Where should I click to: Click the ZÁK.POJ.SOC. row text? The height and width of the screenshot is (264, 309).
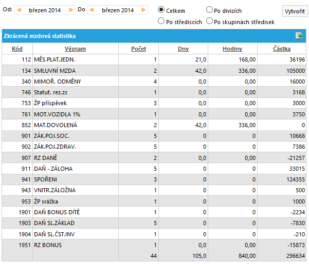pos(51,136)
